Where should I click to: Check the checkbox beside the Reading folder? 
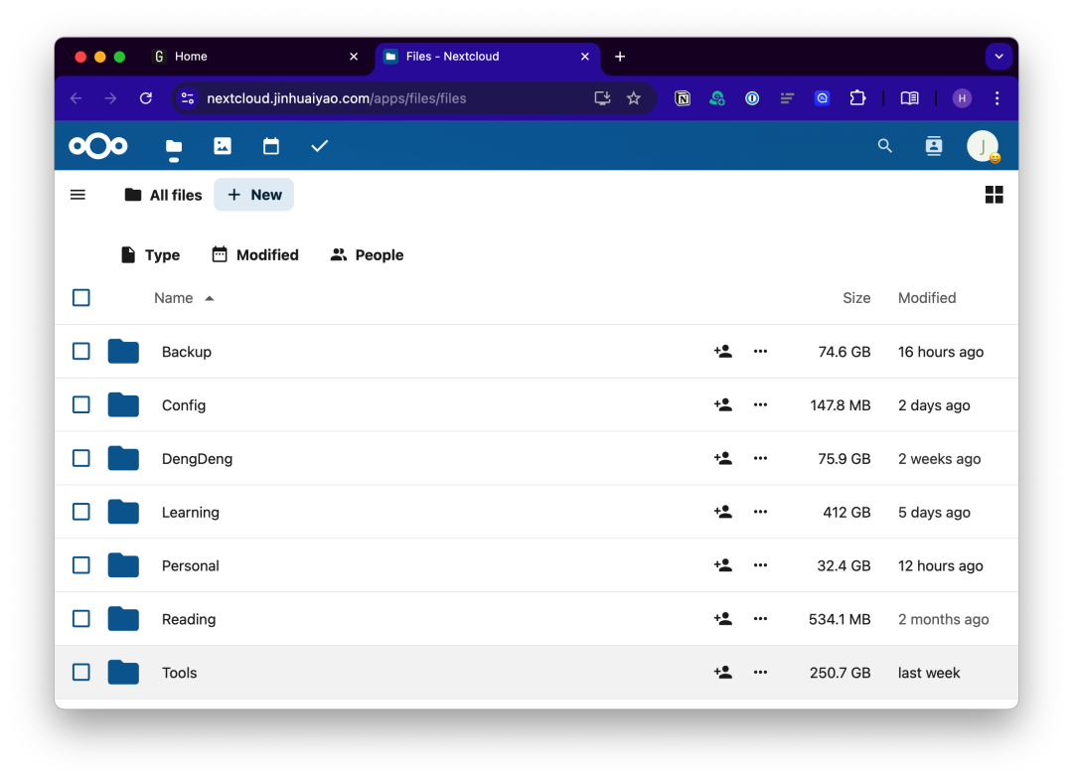(80, 618)
